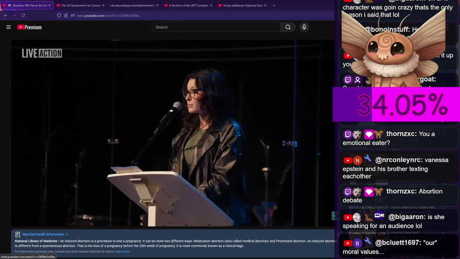
Task: Click the youtube.com URL address bar
Action: (x=108, y=15)
